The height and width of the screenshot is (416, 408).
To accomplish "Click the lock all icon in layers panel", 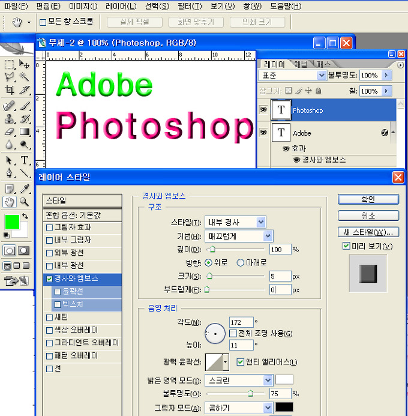I will (319, 91).
